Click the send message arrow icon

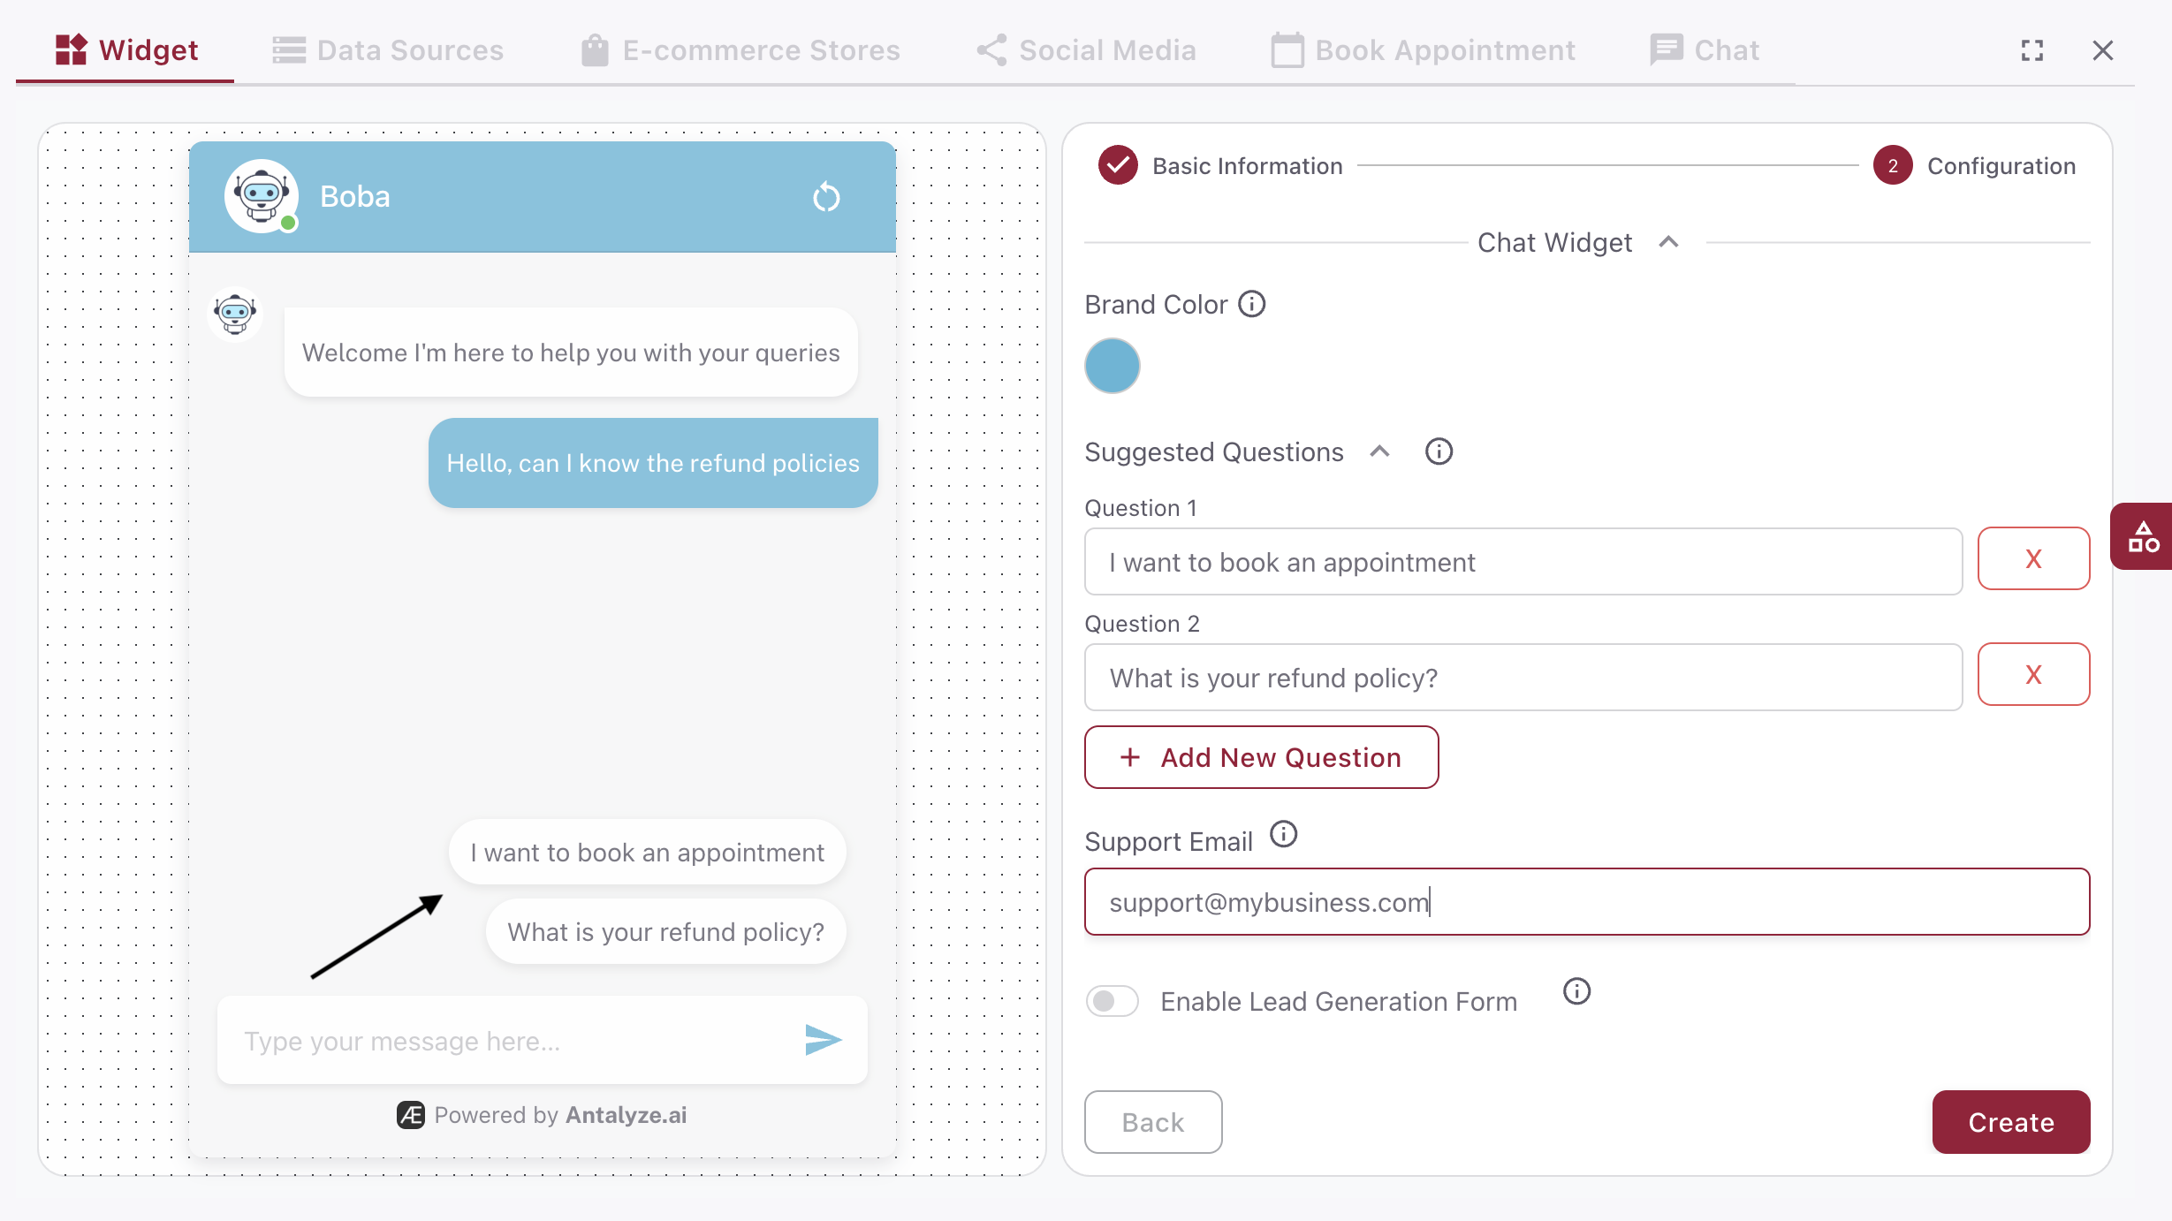(822, 1040)
